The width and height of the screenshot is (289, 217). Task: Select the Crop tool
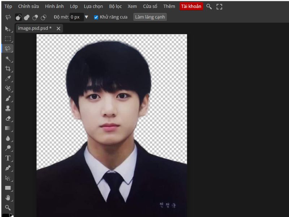click(x=8, y=69)
